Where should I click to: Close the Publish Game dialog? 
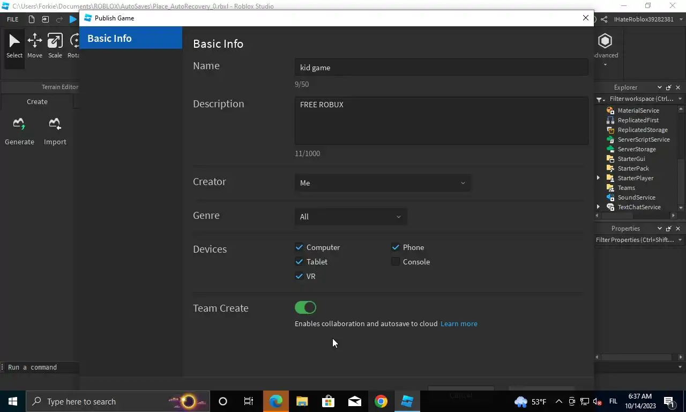click(586, 18)
